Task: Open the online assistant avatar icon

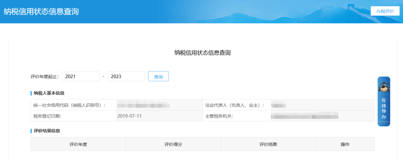Action: point(384,87)
